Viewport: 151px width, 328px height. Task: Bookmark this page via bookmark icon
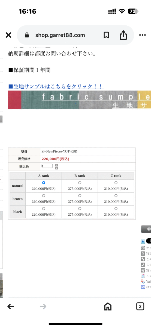(x=106, y=35)
